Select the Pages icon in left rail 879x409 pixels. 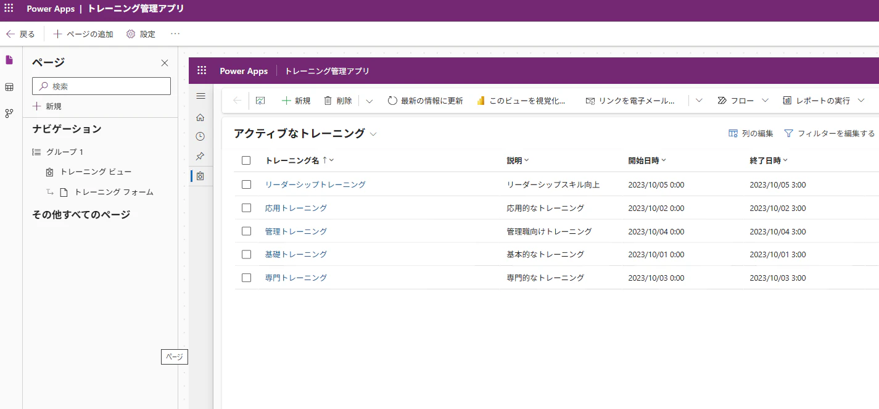(9, 60)
